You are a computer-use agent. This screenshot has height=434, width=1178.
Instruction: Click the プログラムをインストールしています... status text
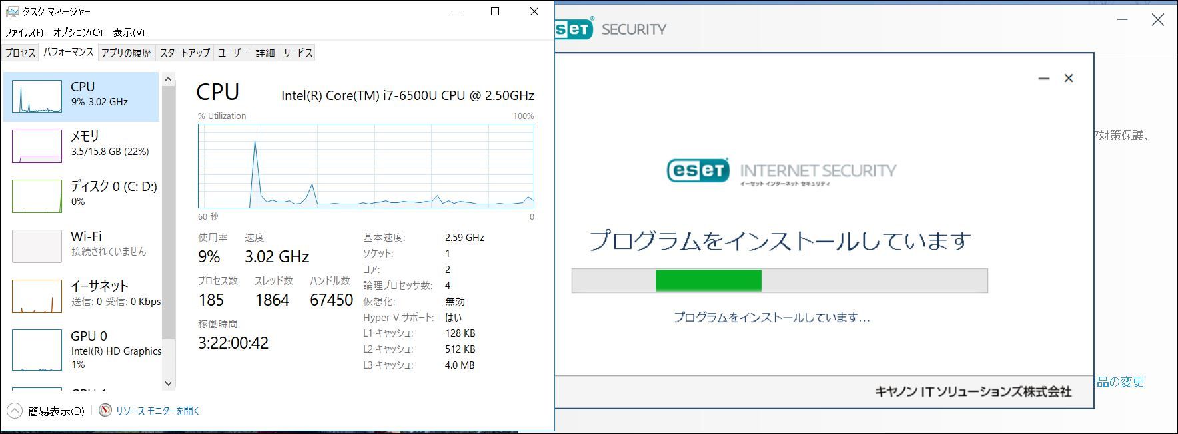pyautogui.click(x=772, y=318)
